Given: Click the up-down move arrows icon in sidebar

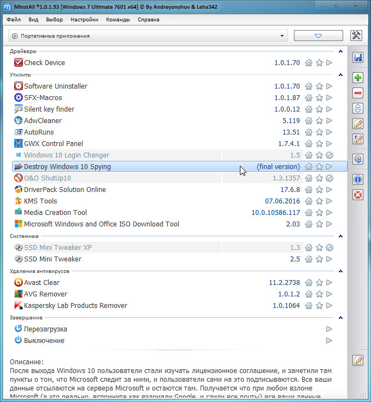Looking at the screenshot, I should 358,108.
